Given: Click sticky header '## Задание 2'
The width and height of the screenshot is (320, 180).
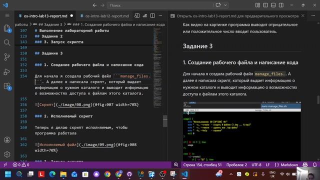Looking at the screenshot, I should pos(48,36).
